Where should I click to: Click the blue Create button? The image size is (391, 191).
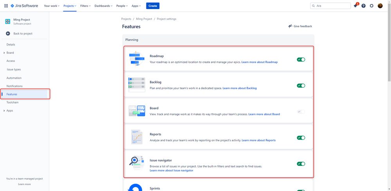pyautogui.click(x=153, y=6)
